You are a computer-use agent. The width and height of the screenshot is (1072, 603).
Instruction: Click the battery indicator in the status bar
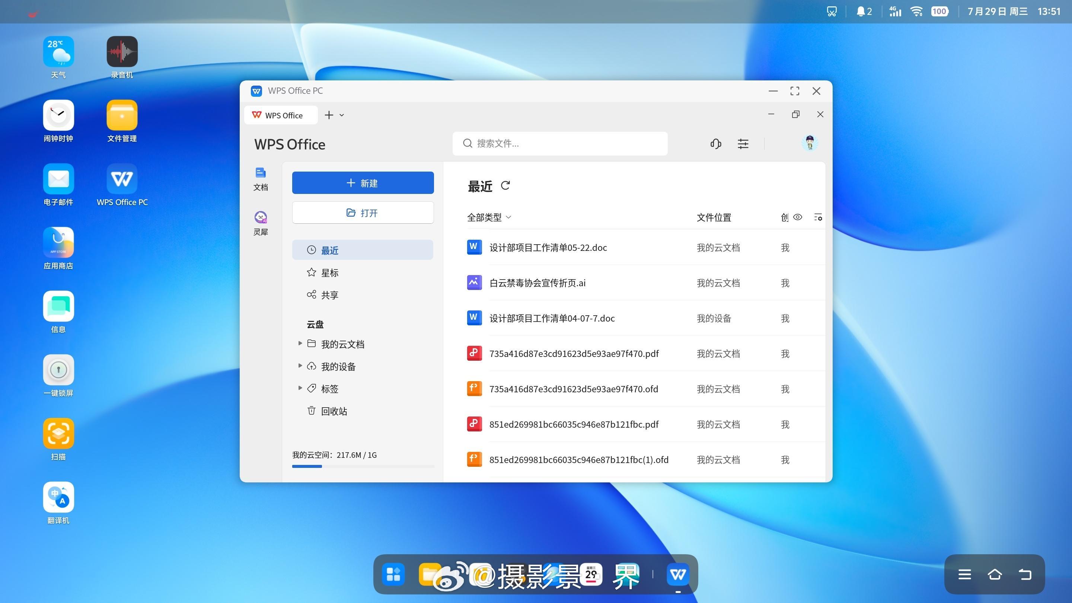click(x=939, y=12)
